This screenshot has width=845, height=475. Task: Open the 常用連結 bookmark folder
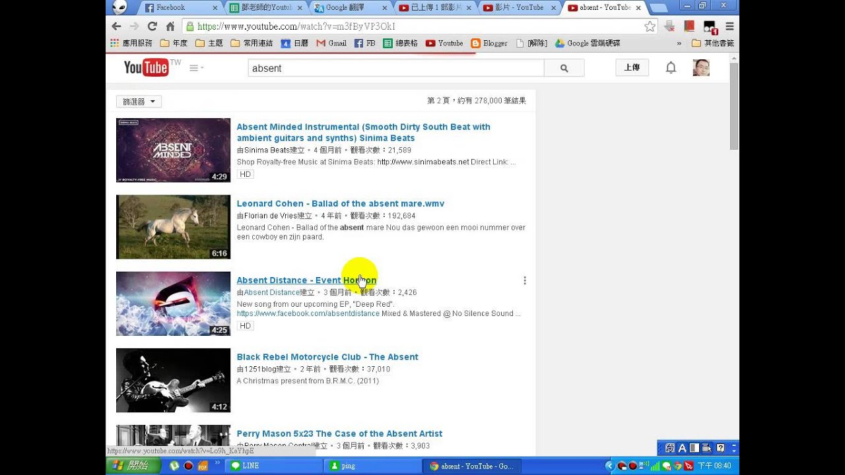coord(252,43)
